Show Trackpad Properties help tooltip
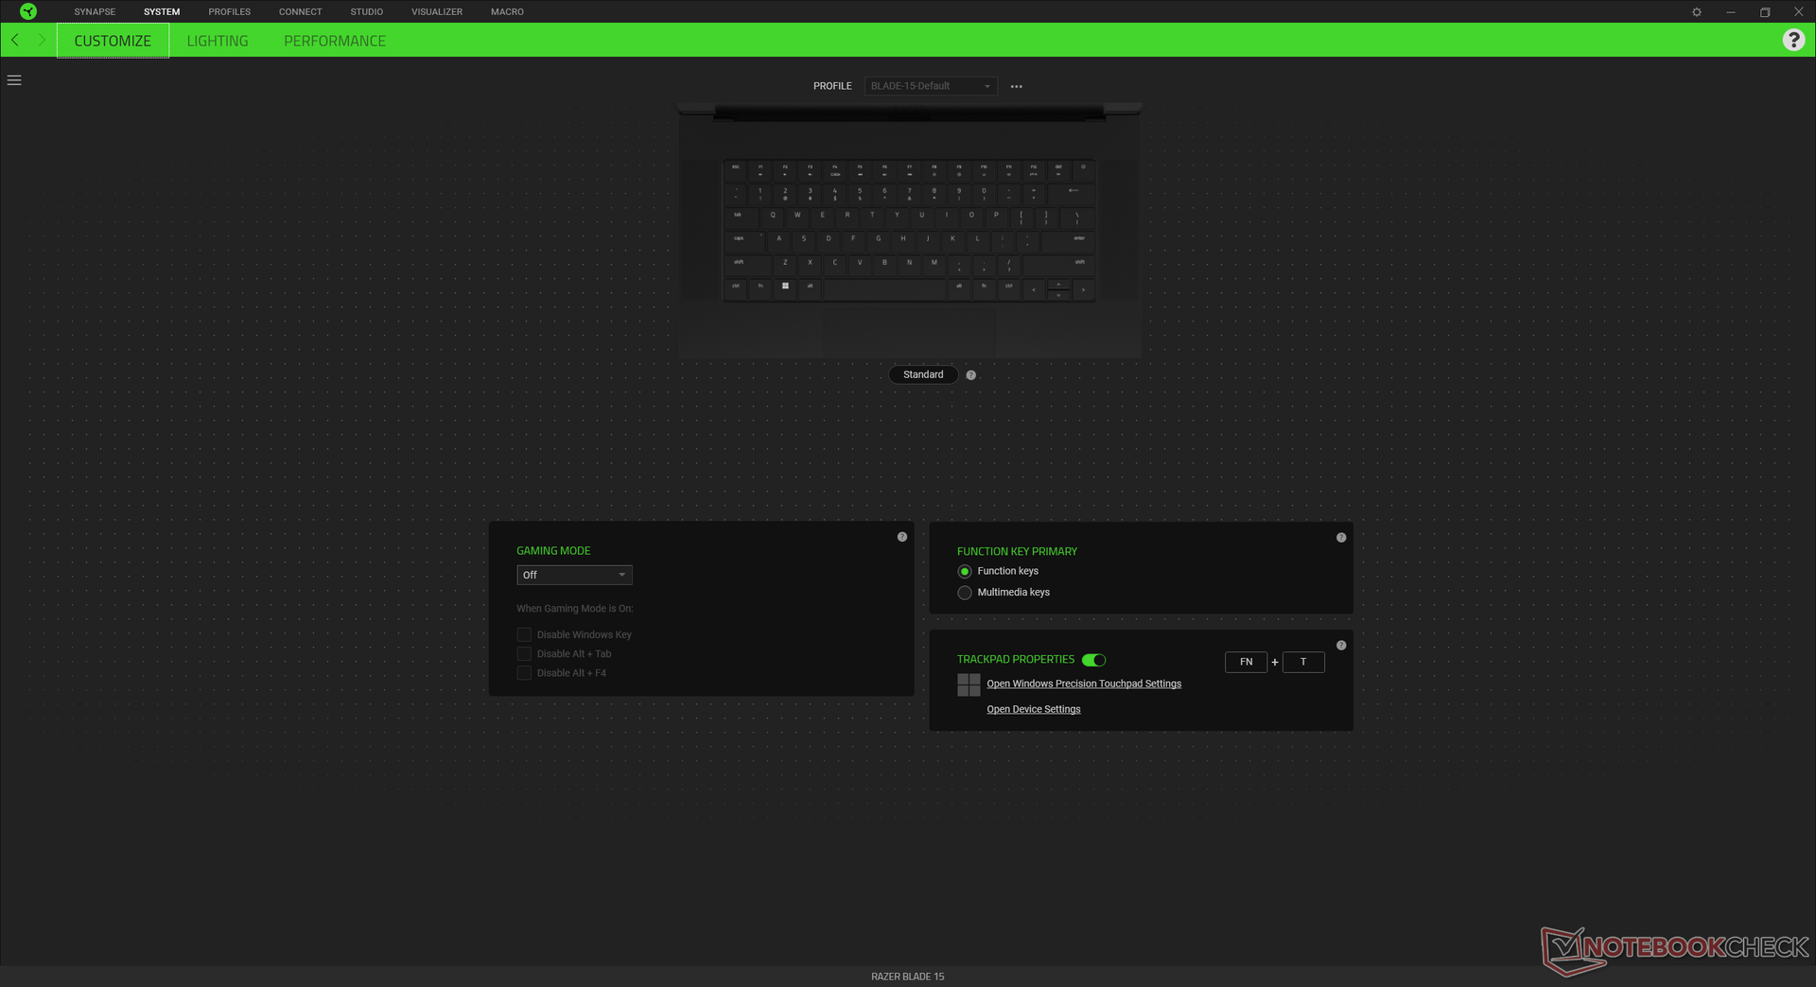 click(1341, 646)
